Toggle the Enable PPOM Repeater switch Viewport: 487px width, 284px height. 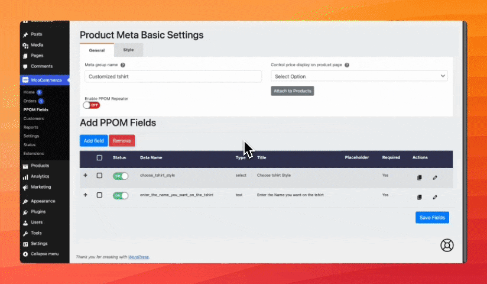(x=91, y=105)
